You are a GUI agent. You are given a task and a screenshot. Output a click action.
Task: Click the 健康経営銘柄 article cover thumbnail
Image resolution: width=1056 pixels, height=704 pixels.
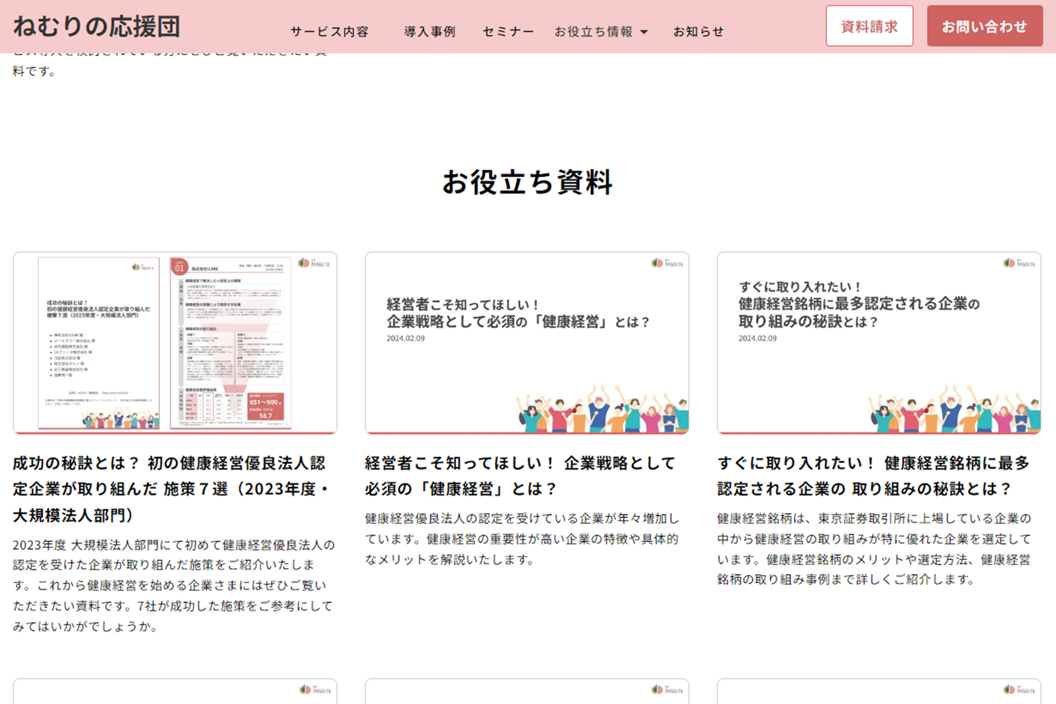(879, 342)
